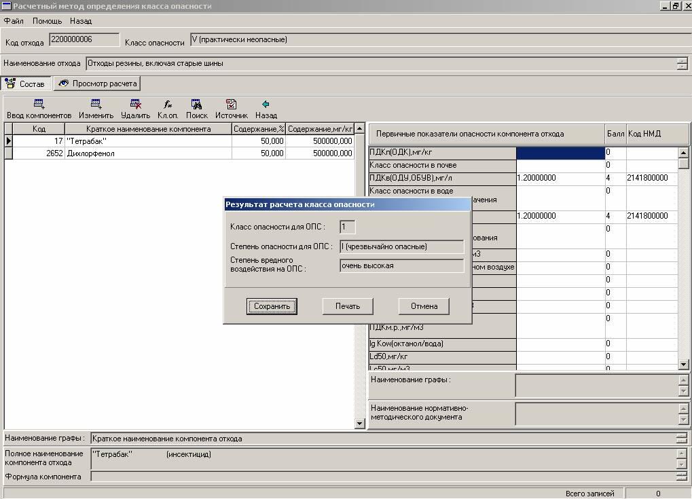
Task: Open the 'Кл.оп.' hazard class calculation
Action: click(x=168, y=105)
